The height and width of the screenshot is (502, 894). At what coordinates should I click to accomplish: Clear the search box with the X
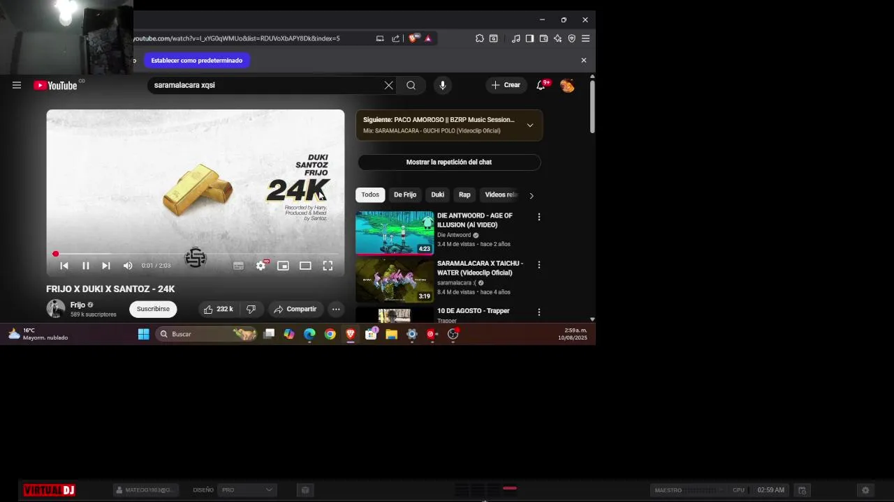pos(388,85)
